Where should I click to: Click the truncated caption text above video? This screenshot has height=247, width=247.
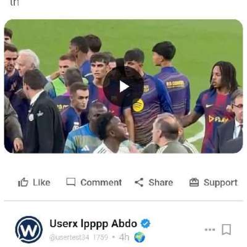14,3
